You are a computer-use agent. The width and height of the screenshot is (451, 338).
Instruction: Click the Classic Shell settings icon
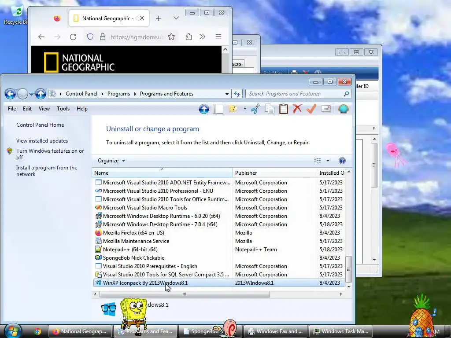point(343,109)
